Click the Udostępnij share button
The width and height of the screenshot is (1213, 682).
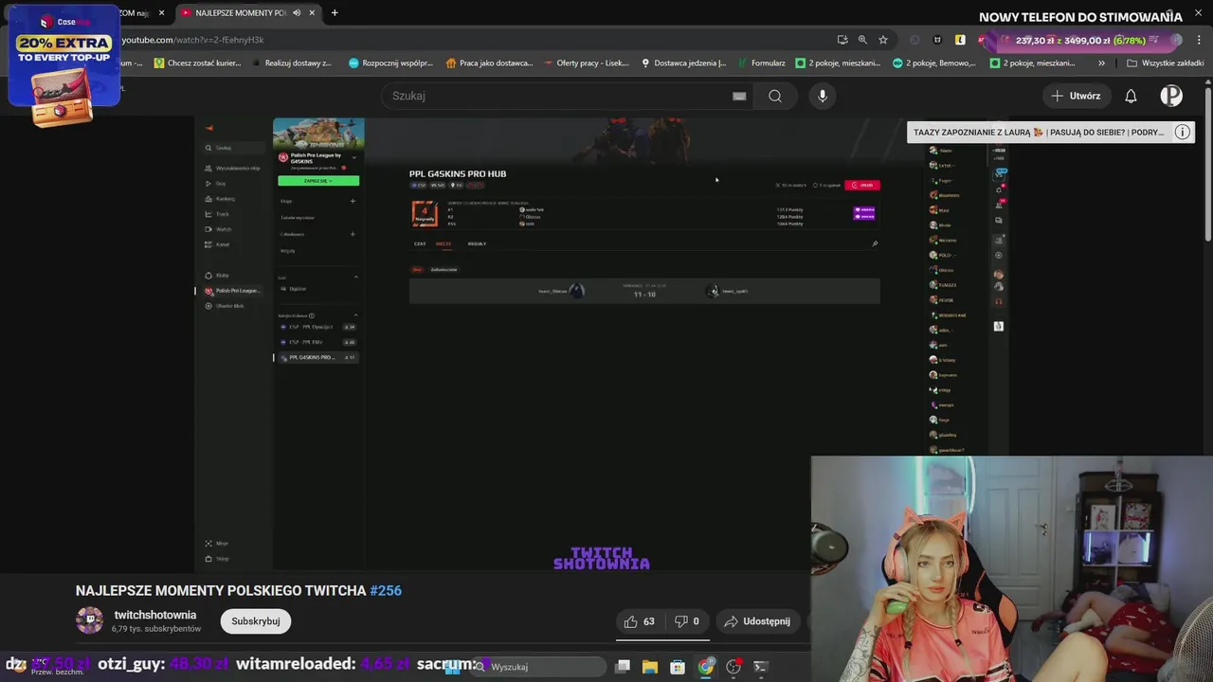coord(757,621)
